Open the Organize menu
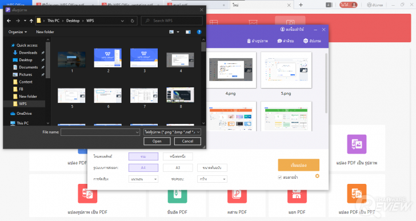The height and width of the screenshot is (221, 416). pyautogui.click(x=18, y=32)
